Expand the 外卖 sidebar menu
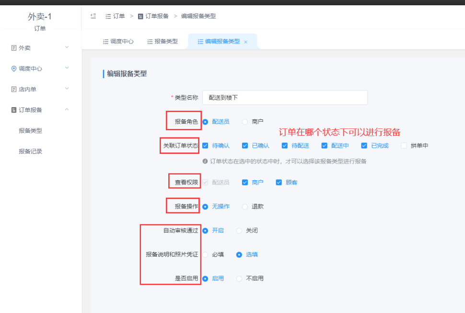The width and height of the screenshot is (465, 313). (67, 47)
